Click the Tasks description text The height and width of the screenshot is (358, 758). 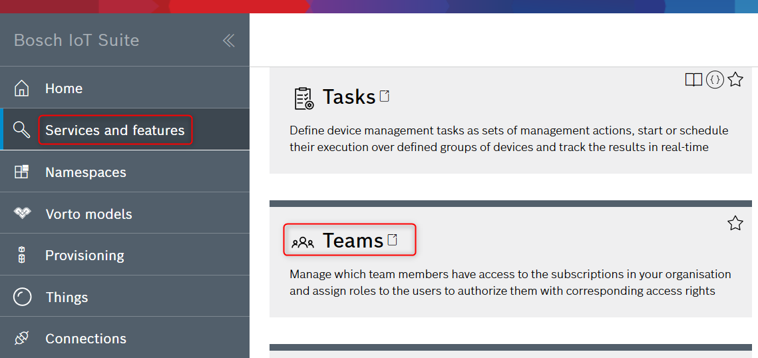point(509,139)
